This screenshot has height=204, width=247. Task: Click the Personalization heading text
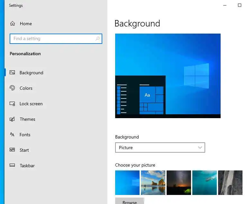(25, 54)
